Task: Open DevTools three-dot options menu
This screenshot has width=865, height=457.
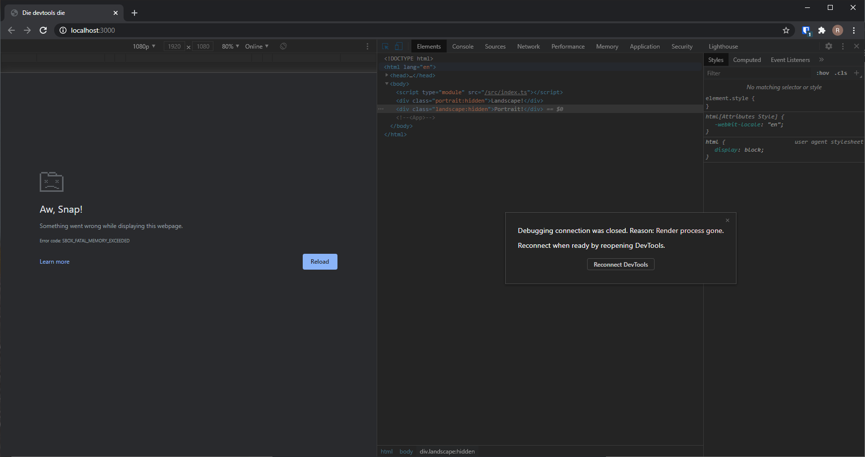Action: [843, 46]
